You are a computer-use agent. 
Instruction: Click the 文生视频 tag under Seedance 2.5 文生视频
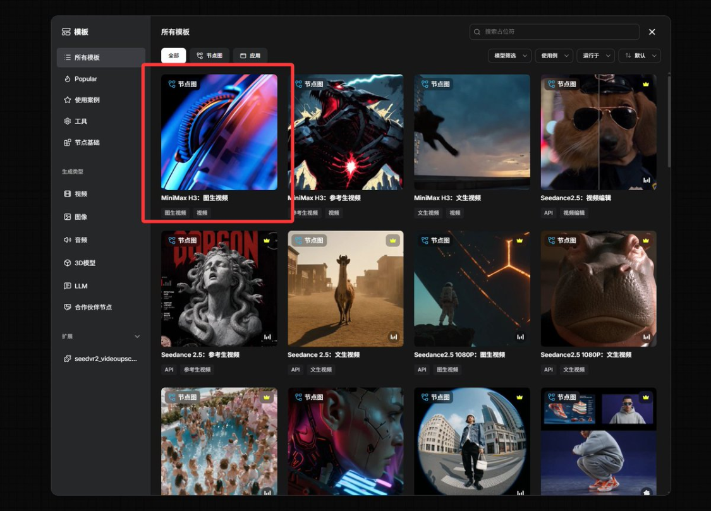[x=321, y=370]
